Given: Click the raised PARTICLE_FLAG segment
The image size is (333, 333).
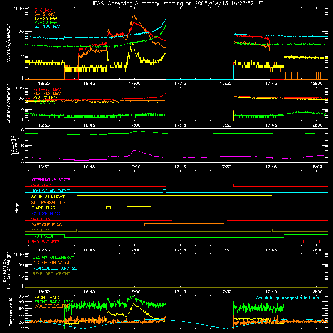Looking at the screenshot, I should tap(184, 224).
